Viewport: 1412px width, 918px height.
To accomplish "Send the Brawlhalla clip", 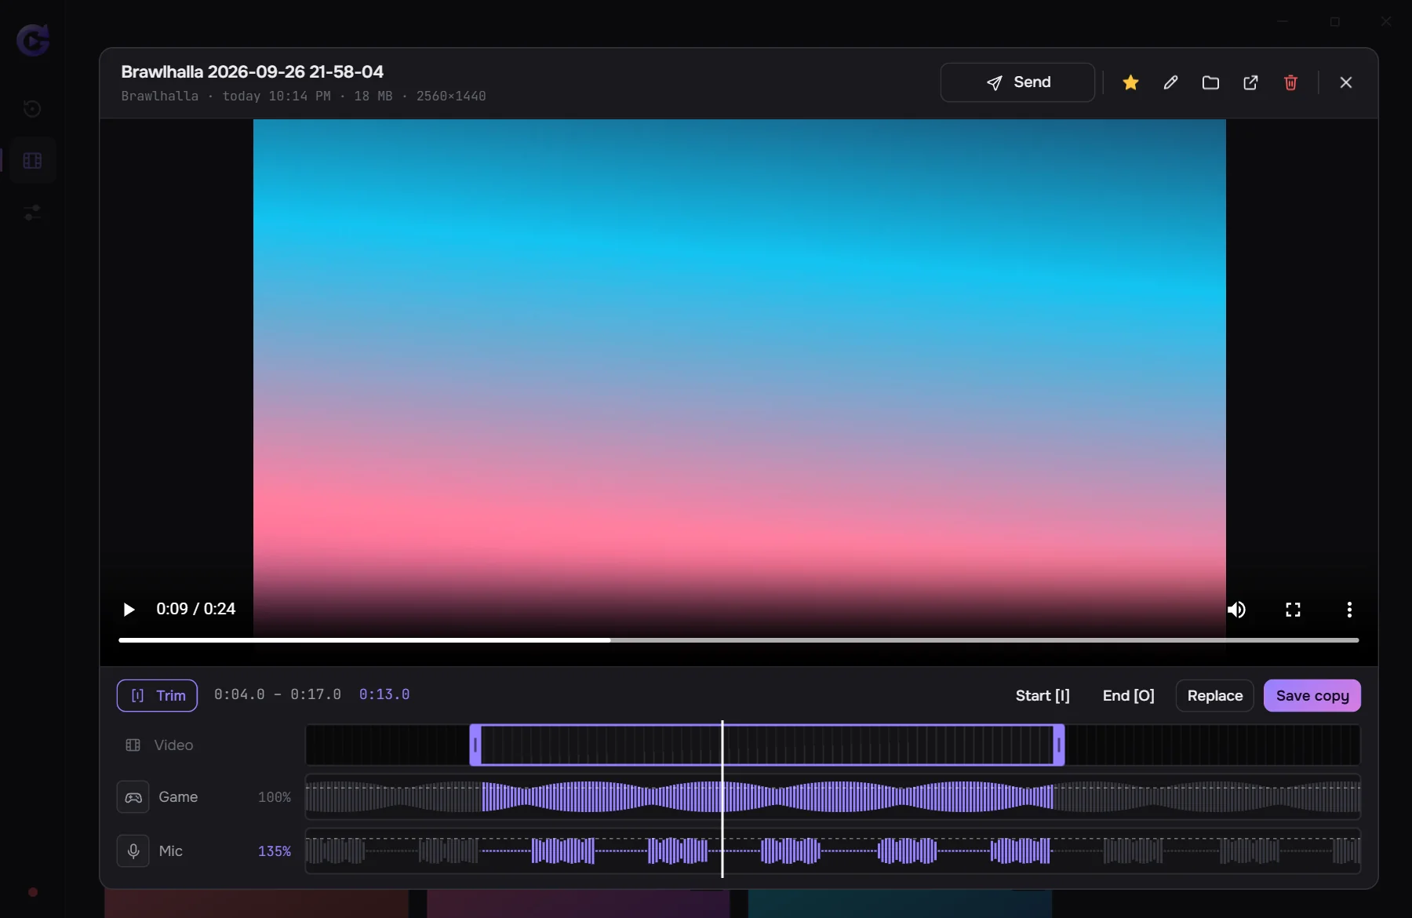I will [1017, 82].
